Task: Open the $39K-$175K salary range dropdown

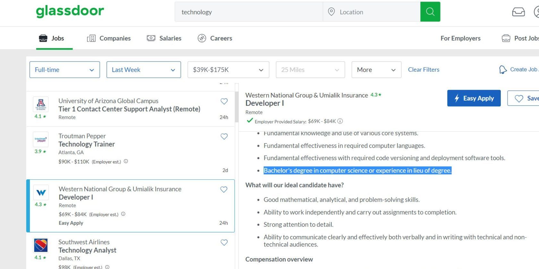Action: (x=228, y=70)
